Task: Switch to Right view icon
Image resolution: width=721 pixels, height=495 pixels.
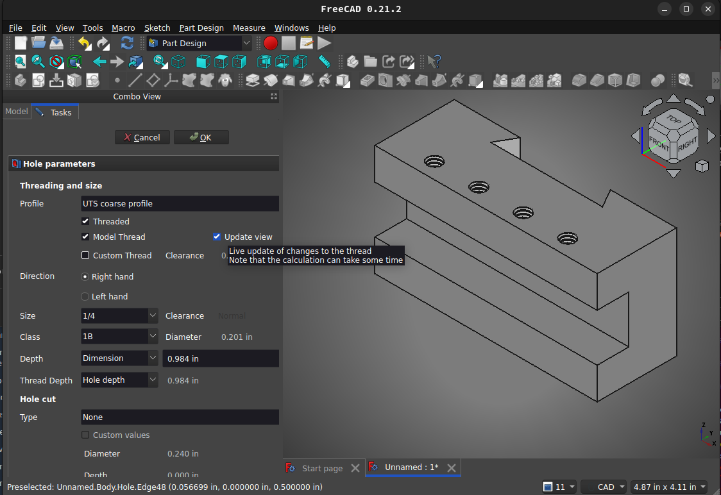Action: pos(239,61)
